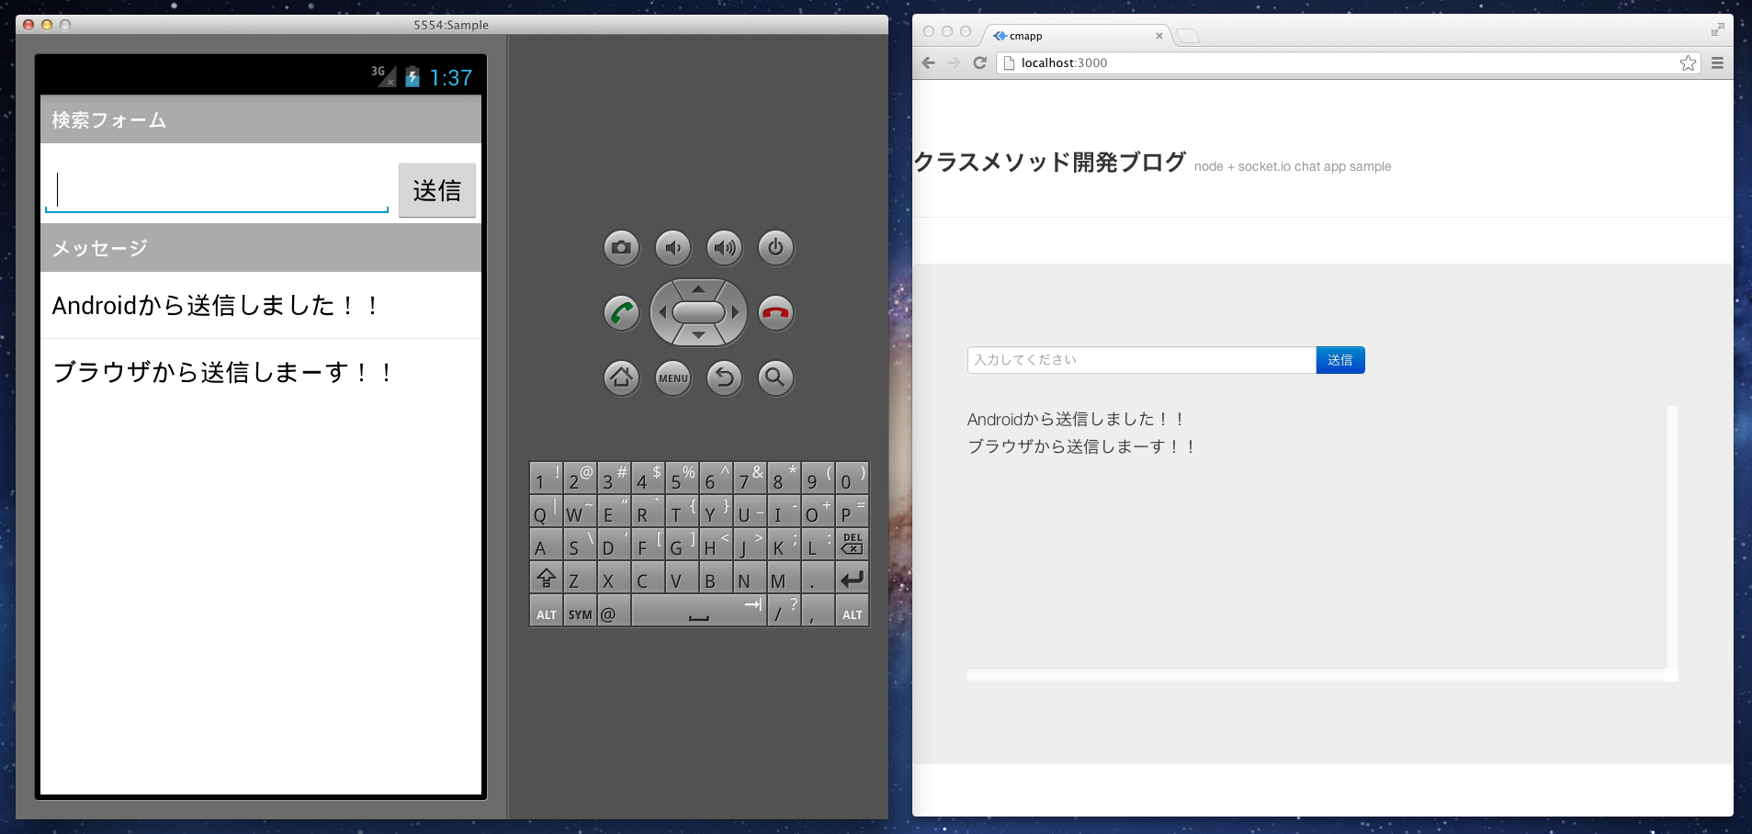1752x834 pixels.
Task: Select the cmapp browser tab
Action: (1075, 36)
